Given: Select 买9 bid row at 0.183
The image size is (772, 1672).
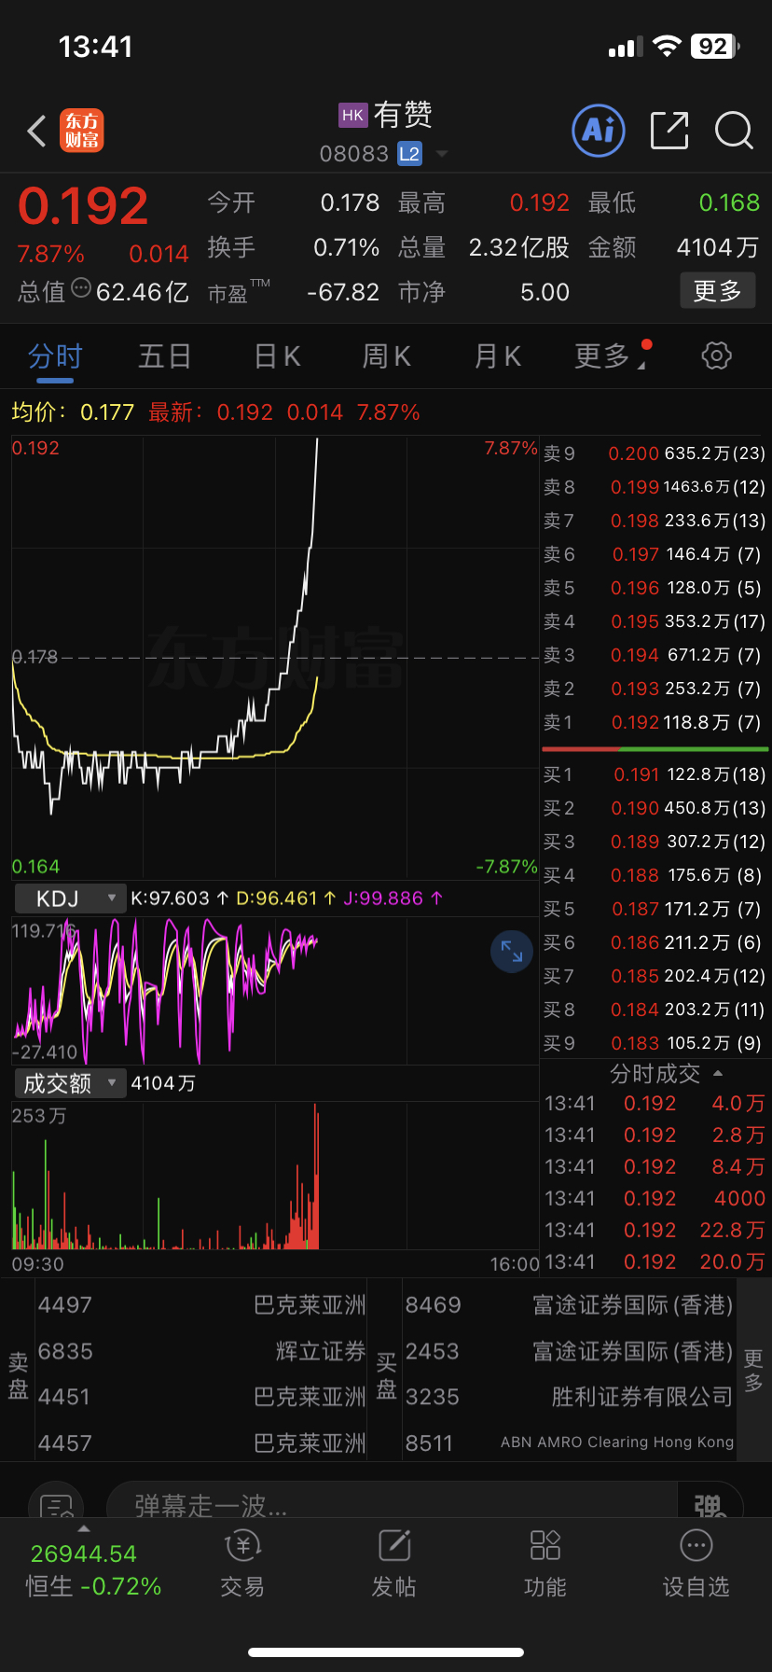Looking at the screenshot, I should 655,1043.
